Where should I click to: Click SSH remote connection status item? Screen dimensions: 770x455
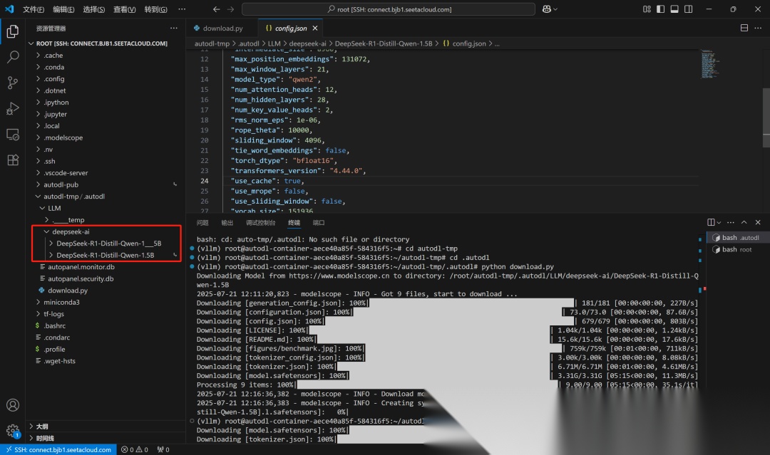click(x=58, y=449)
